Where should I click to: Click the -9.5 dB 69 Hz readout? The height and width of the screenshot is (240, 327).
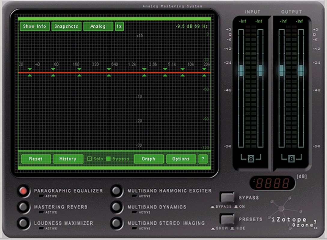point(192,26)
